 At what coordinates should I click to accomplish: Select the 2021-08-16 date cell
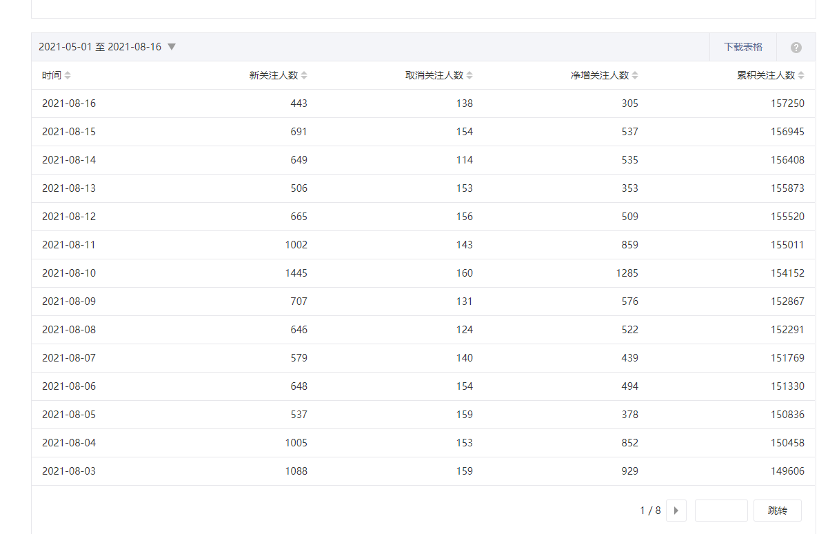click(x=69, y=103)
